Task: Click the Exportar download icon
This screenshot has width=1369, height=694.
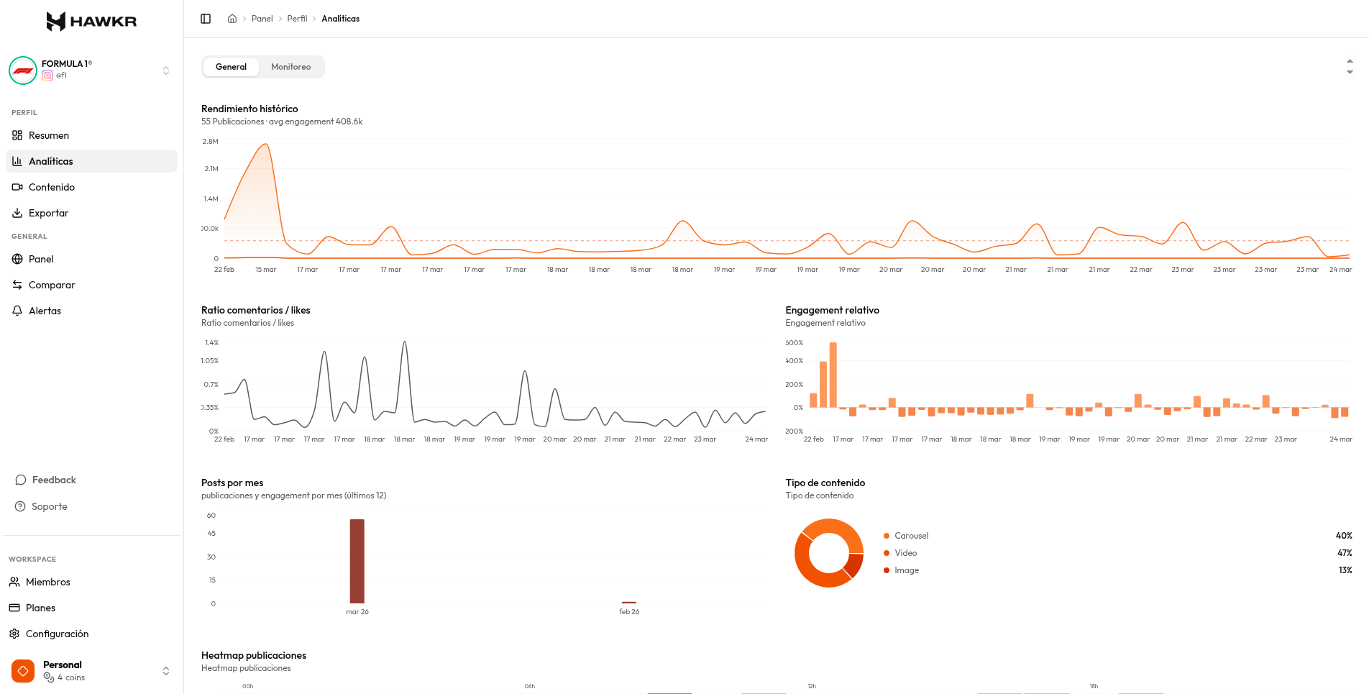Action: (x=17, y=213)
